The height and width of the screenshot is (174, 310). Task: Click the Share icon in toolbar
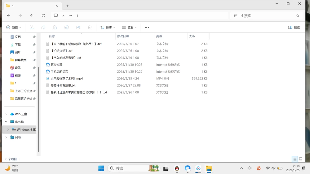pyautogui.click(x=78, y=28)
